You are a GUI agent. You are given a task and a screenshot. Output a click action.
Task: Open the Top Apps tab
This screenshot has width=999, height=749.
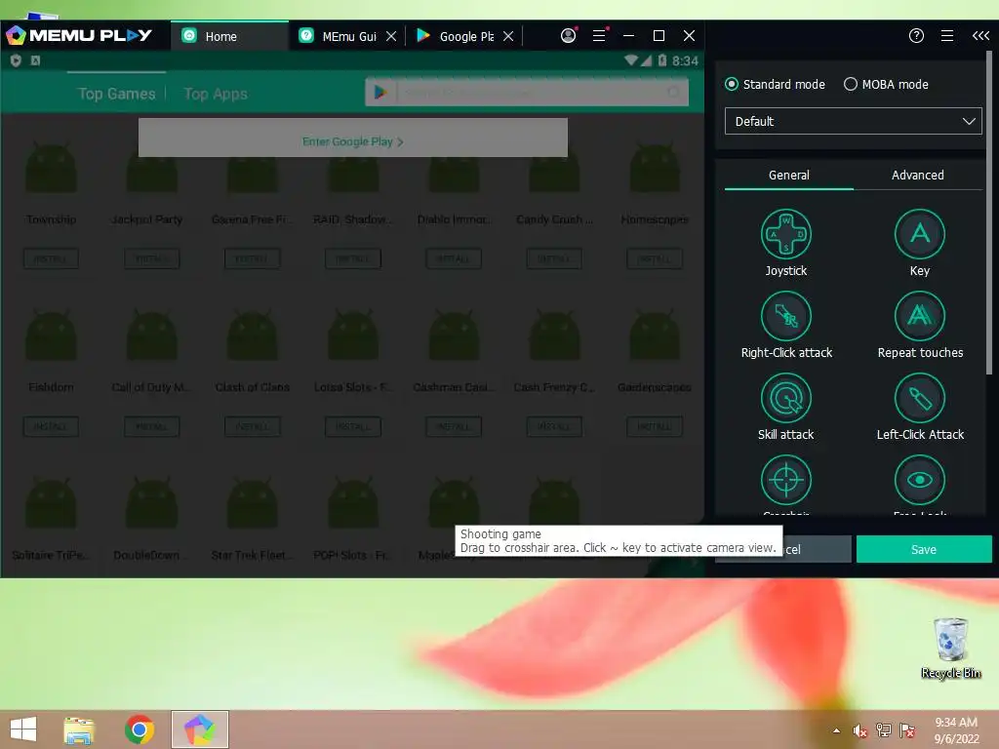[216, 94]
